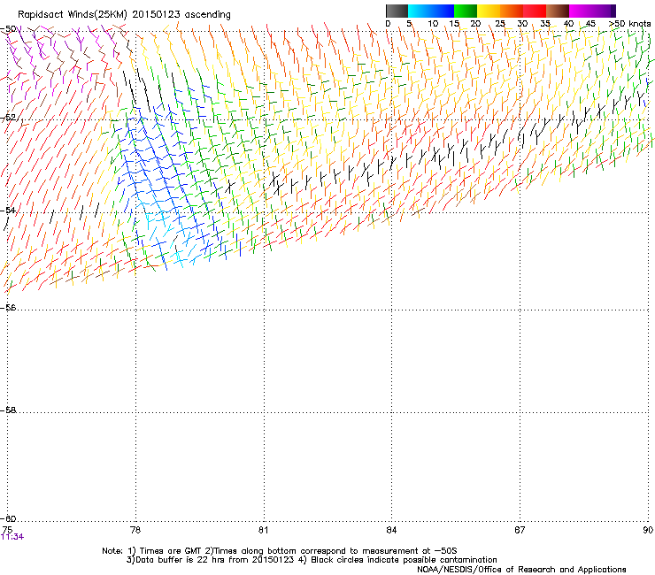Screen dimensions: 655x575
Task: Click the 'Data buffer is 22 hrs' note line
Action: point(312,560)
